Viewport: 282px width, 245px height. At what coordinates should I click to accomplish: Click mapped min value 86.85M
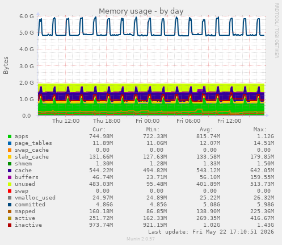[x=157, y=211]
